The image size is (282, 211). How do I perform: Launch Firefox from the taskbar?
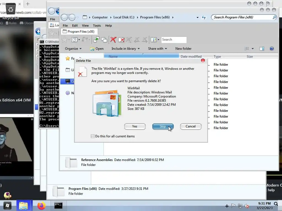pos(42,206)
